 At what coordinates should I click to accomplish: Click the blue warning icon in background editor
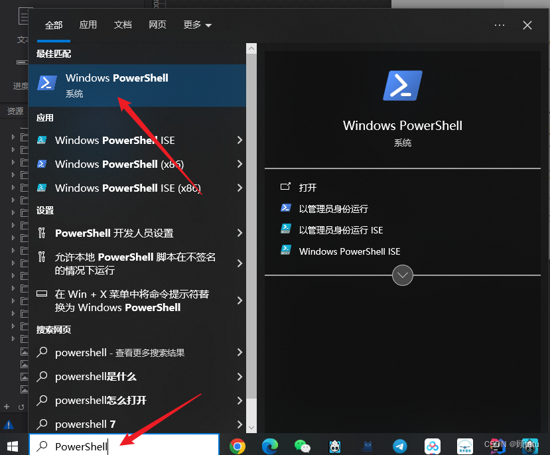tap(9, 425)
